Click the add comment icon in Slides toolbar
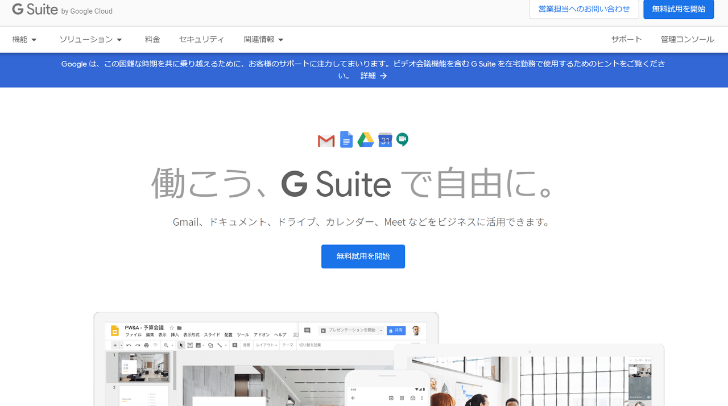This screenshot has height=406, width=728. pyautogui.click(x=235, y=345)
